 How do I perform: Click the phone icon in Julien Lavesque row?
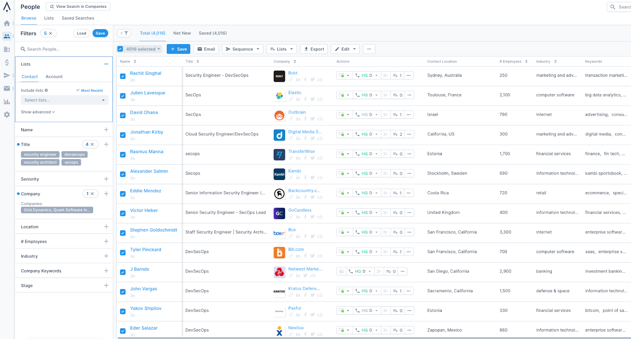coord(358,95)
